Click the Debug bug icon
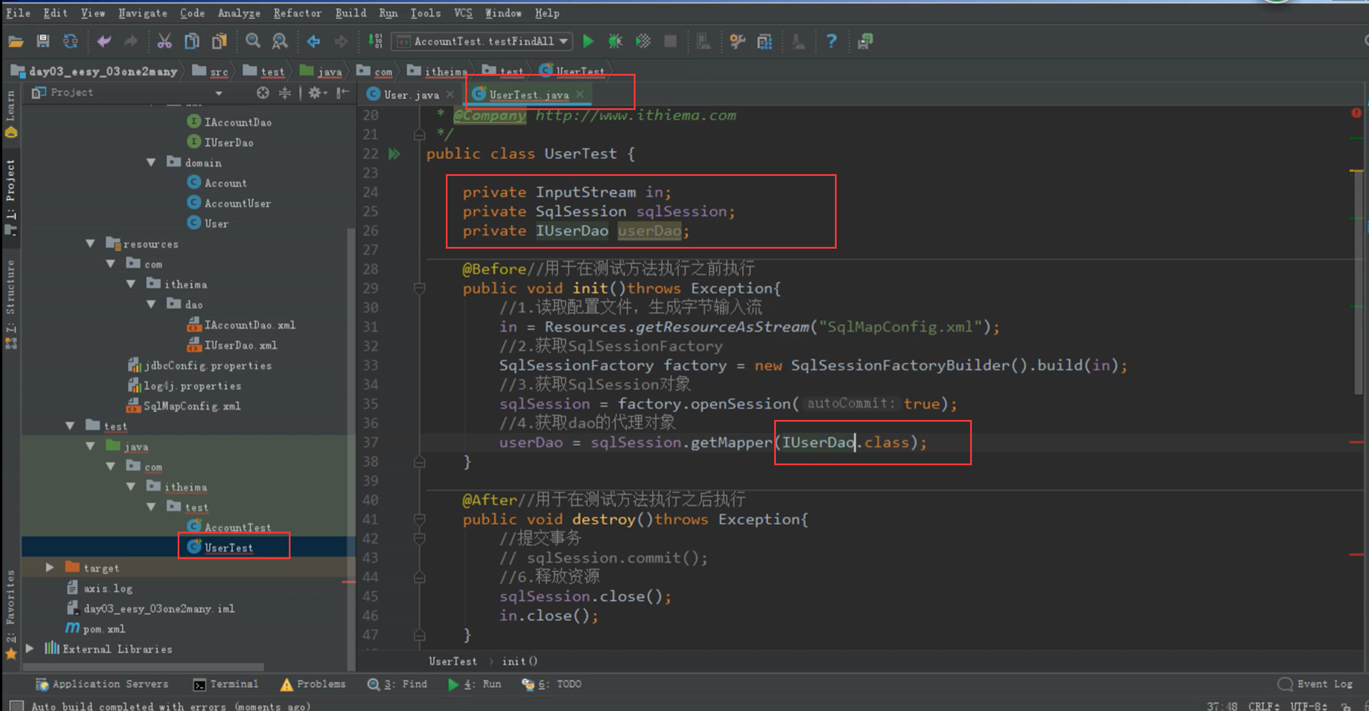1369x711 pixels. (615, 41)
